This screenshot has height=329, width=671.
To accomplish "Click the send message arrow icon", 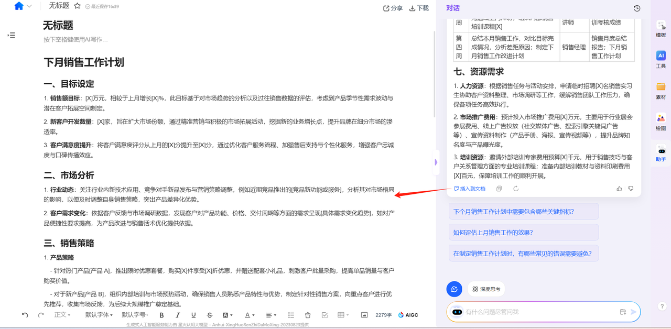I will (633, 312).
